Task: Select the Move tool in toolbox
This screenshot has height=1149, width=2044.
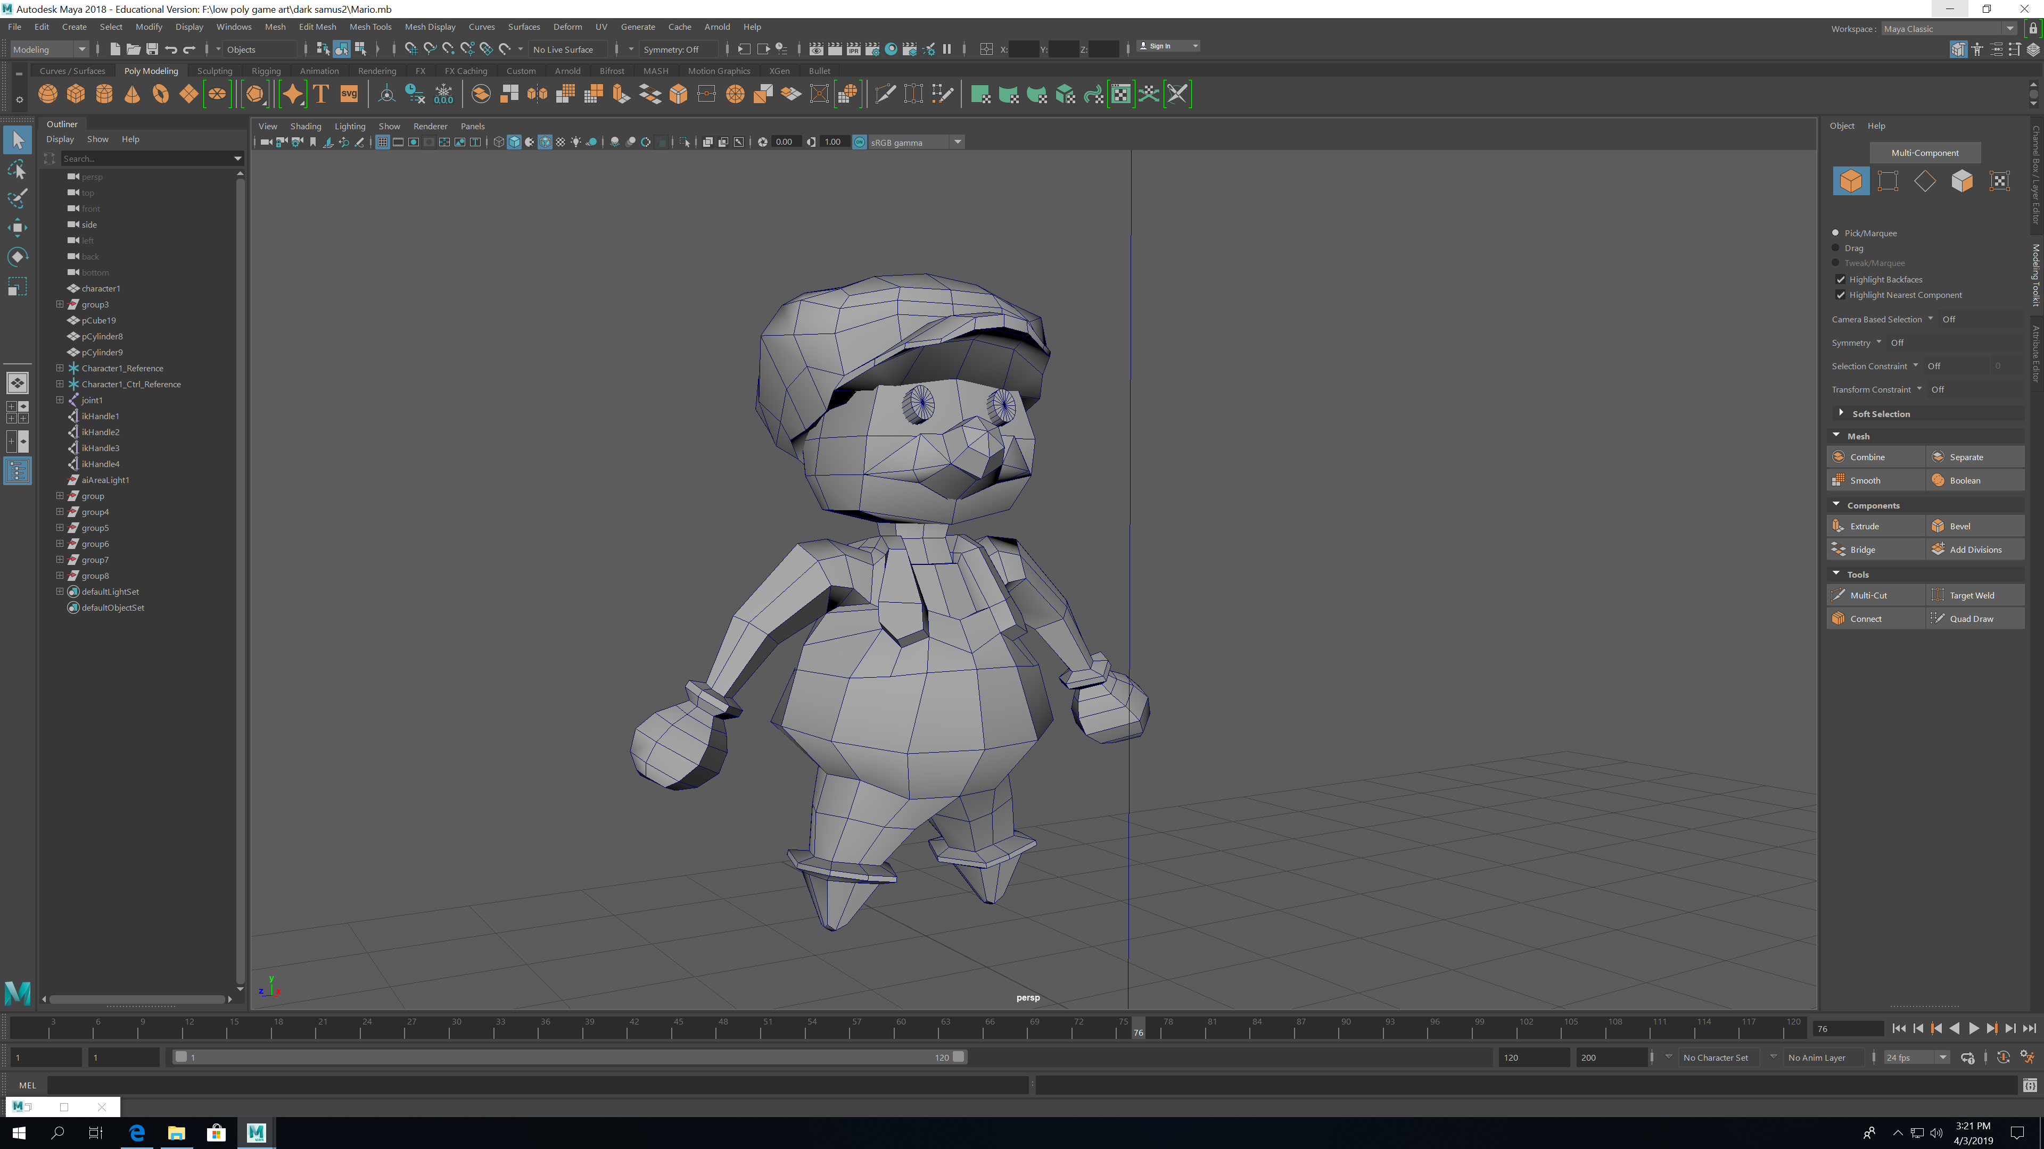Action: (17, 228)
